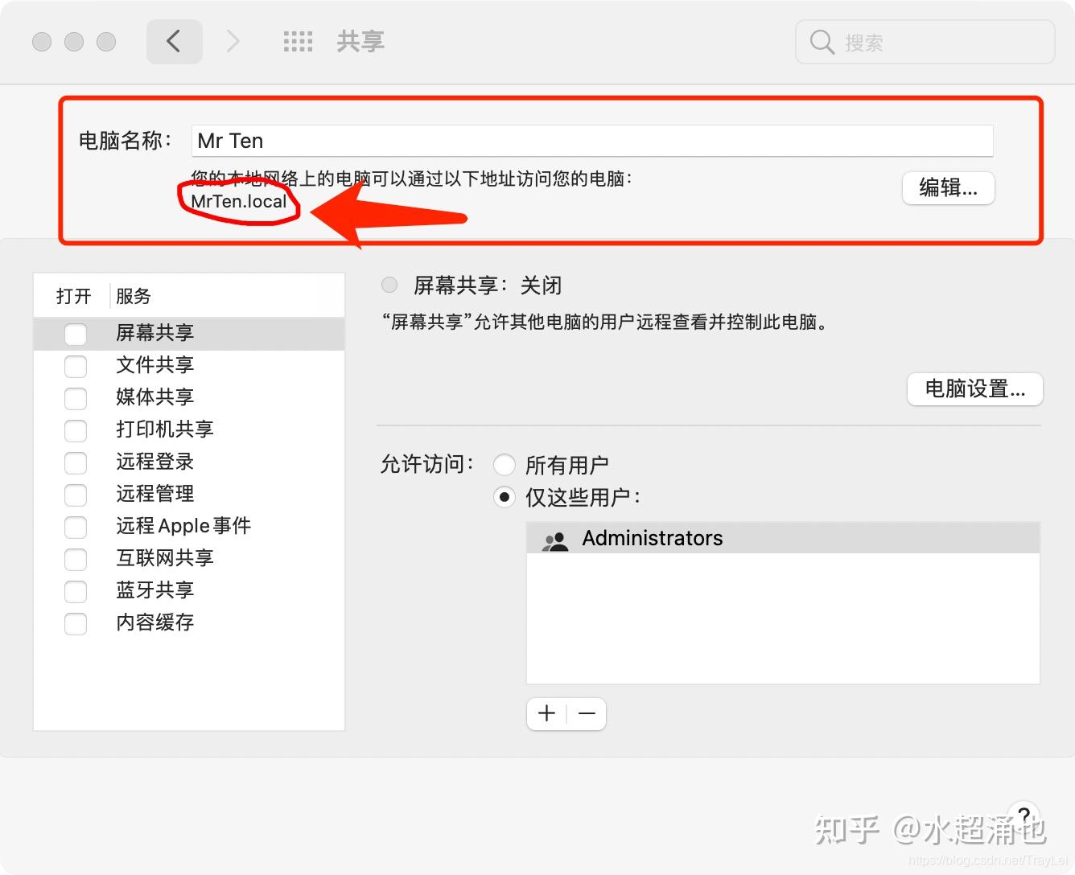The image size is (1075, 875).
Task: Click the 屏幕共享: 关闭 status text
Action: click(x=488, y=286)
